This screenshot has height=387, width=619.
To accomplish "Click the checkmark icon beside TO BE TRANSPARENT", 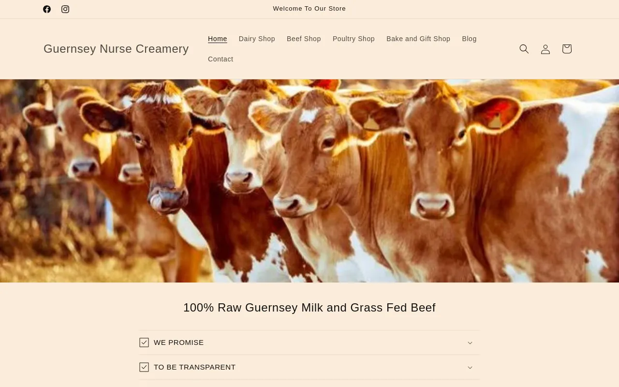I will pyautogui.click(x=144, y=367).
